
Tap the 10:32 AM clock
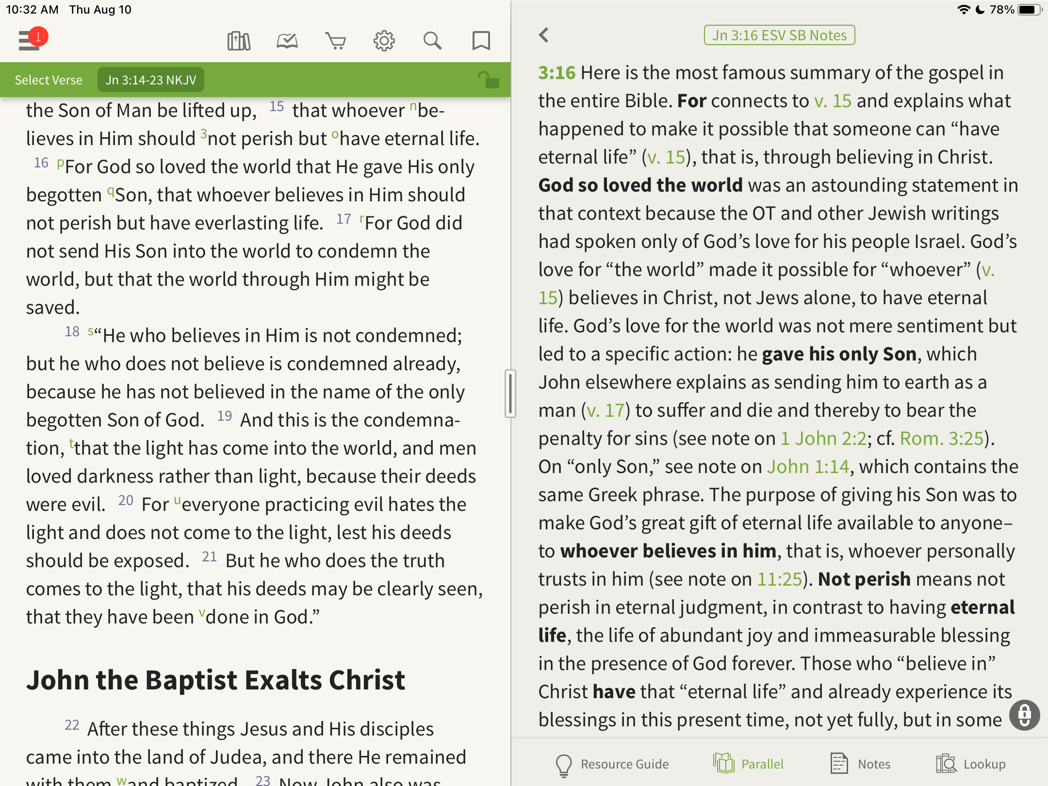[x=32, y=10]
